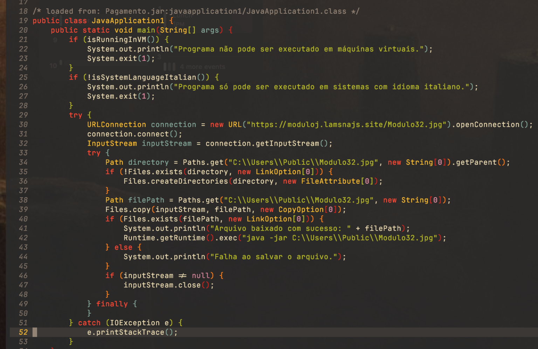Click the 'java -jar' exec string on line 42
Screen dimensions: 538x349
coord(340,238)
